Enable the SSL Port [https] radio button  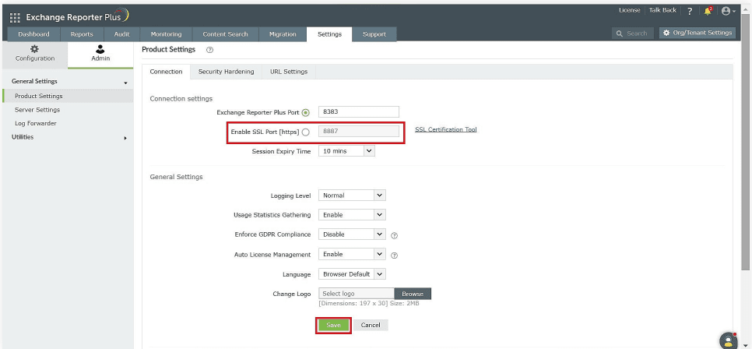305,132
